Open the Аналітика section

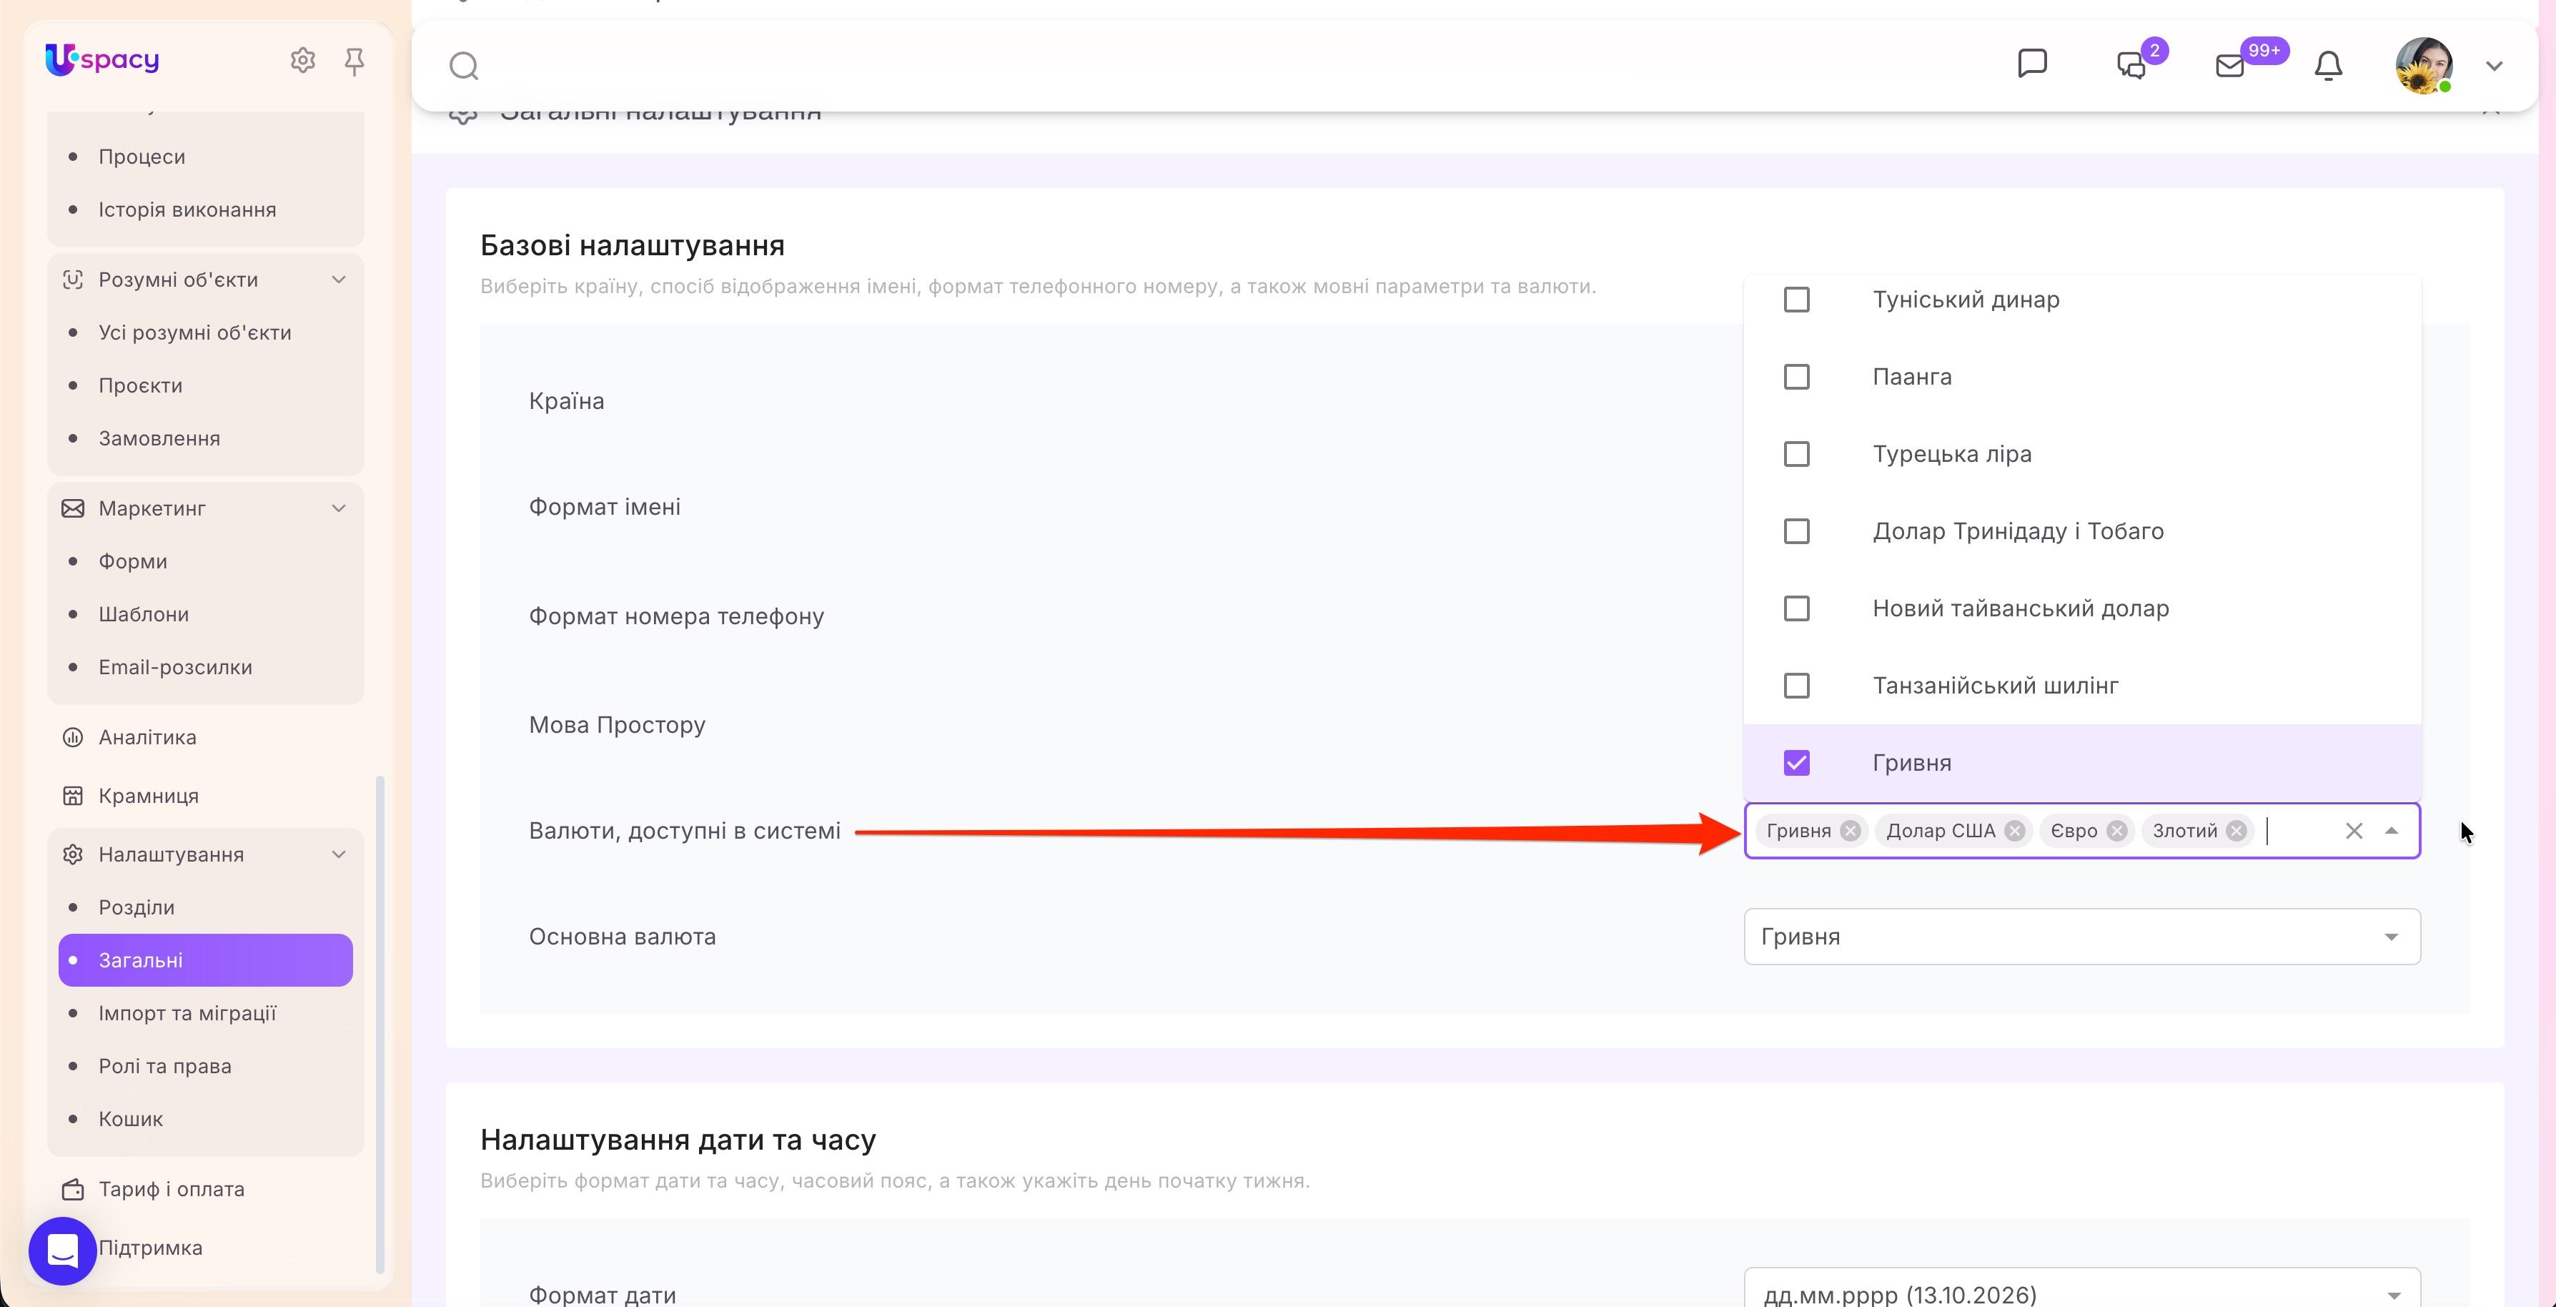[147, 736]
